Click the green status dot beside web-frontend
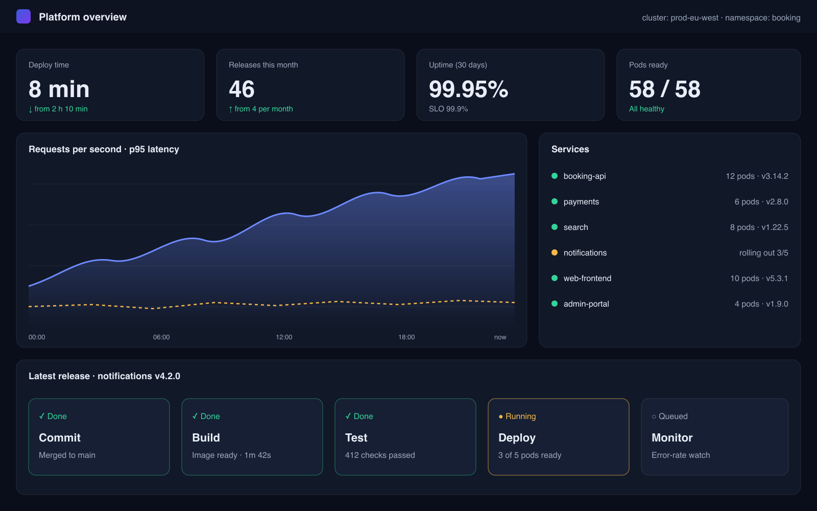This screenshot has height=511, width=817. tap(555, 278)
